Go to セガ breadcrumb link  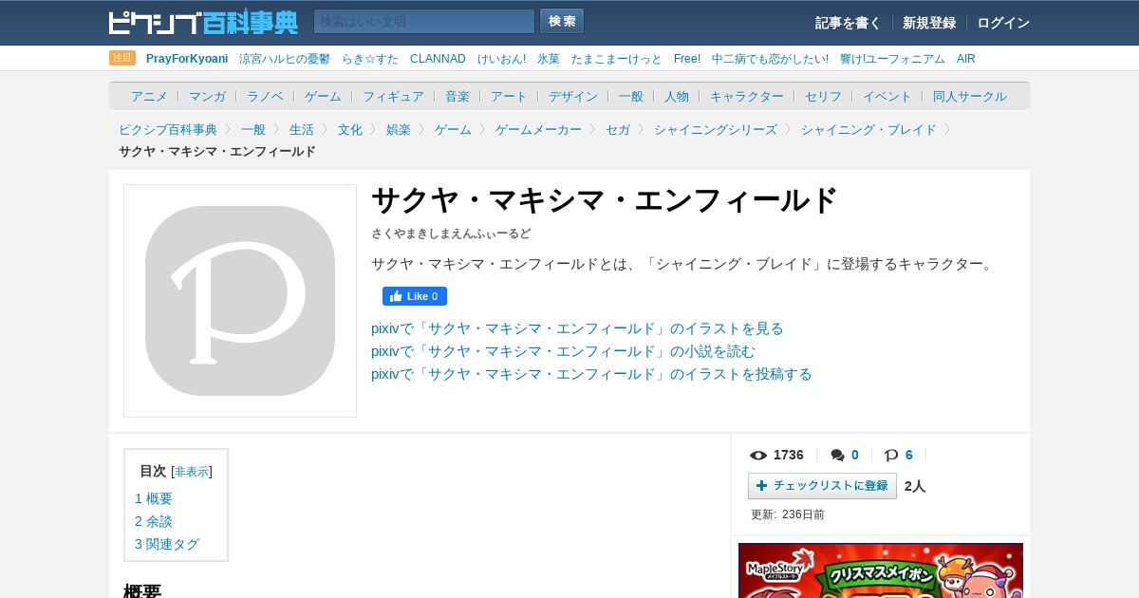pyautogui.click(x=618, y=129)
